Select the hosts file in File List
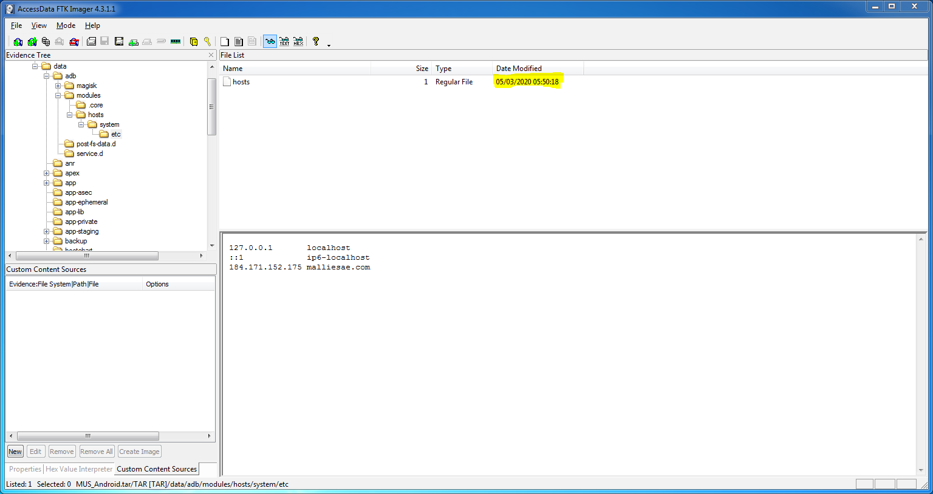 241,82
